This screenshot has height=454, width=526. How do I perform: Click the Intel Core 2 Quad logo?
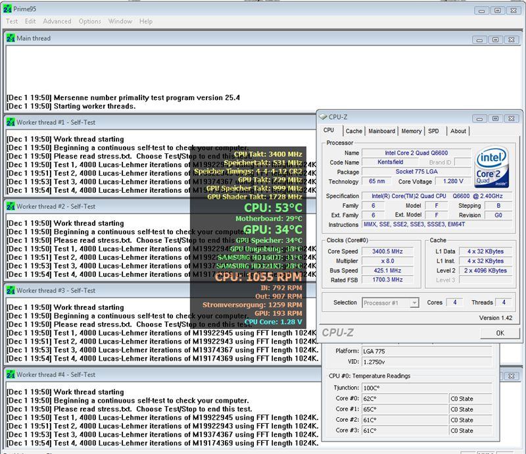(491, 166)
